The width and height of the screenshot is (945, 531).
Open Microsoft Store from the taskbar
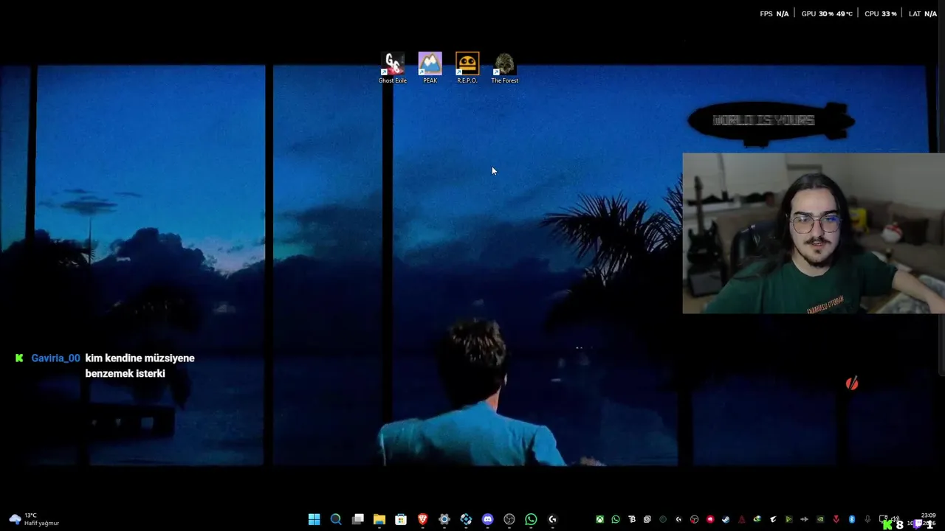coord(401,519)
